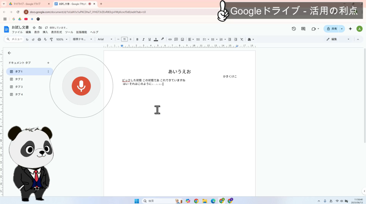Open the タブ 1 options menu
366x204 pixels.
point(48,71)
